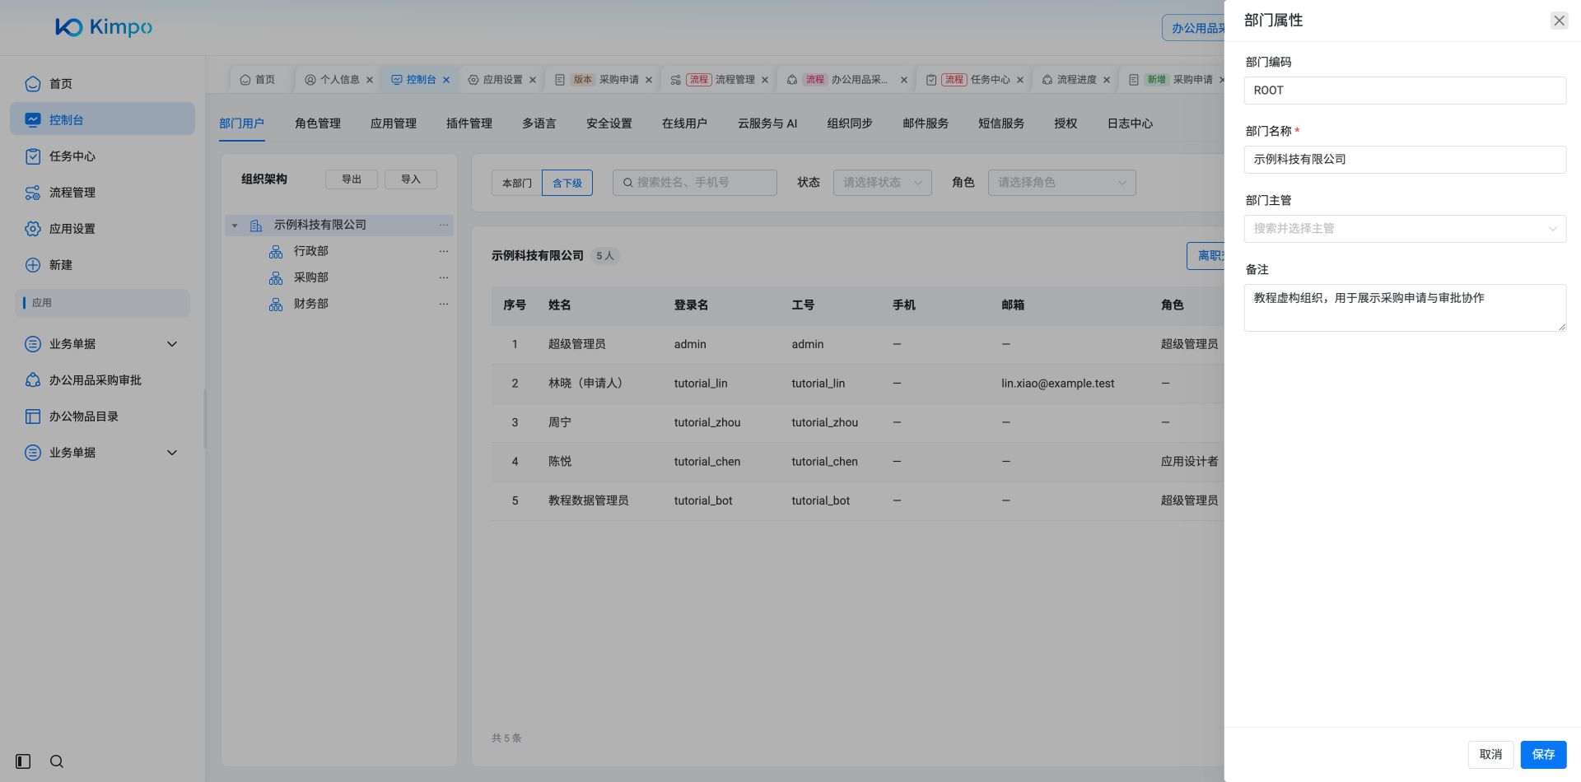Select 采购部 in the organization tree
This screenshot has height=782, width=1581.
pos(311,277)
